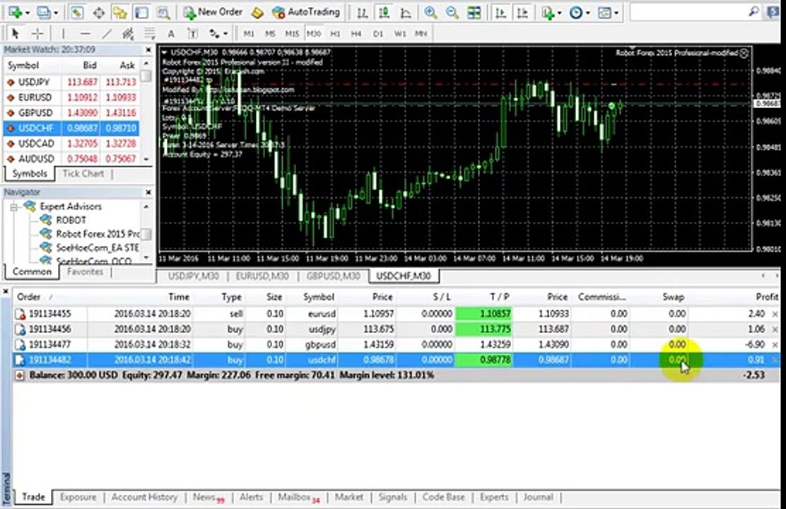Viewport: 786px width, 509px height.
Task: Open the Account History terminal tab
Action: point(144,497)
